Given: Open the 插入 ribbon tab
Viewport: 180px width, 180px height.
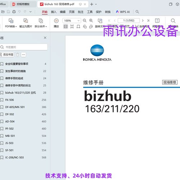Looking at the screenshot, I should click(54, 12).
